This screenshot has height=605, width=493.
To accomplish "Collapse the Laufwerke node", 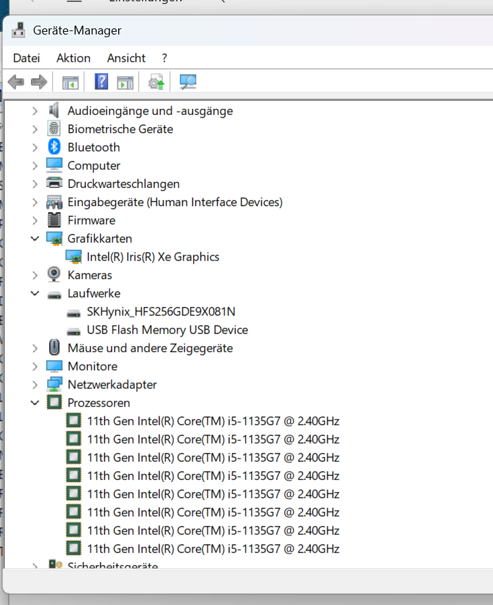I will pos(34,293).
